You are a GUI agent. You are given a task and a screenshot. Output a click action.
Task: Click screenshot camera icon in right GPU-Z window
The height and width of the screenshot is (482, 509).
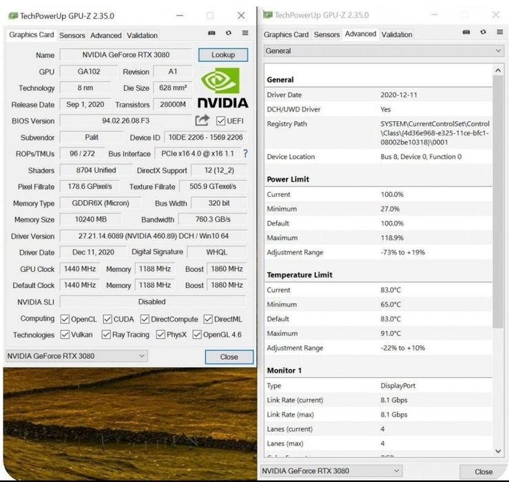pos(466,32)
